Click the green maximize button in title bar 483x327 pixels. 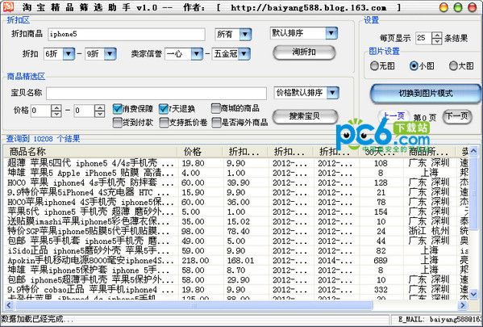[458, 7]
